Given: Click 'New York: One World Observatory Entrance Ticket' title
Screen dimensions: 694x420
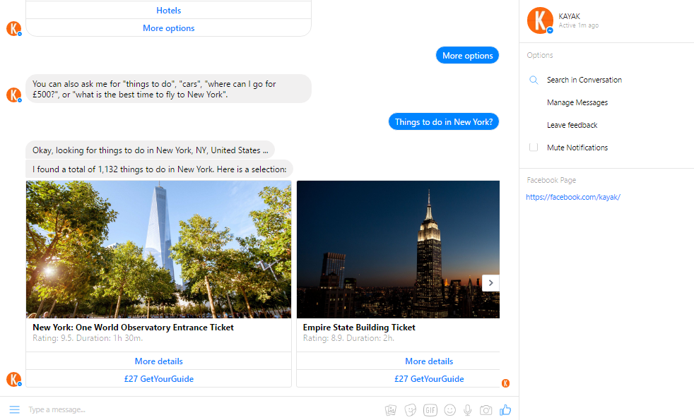Looking at the screenshot, I should coord(133,328).
